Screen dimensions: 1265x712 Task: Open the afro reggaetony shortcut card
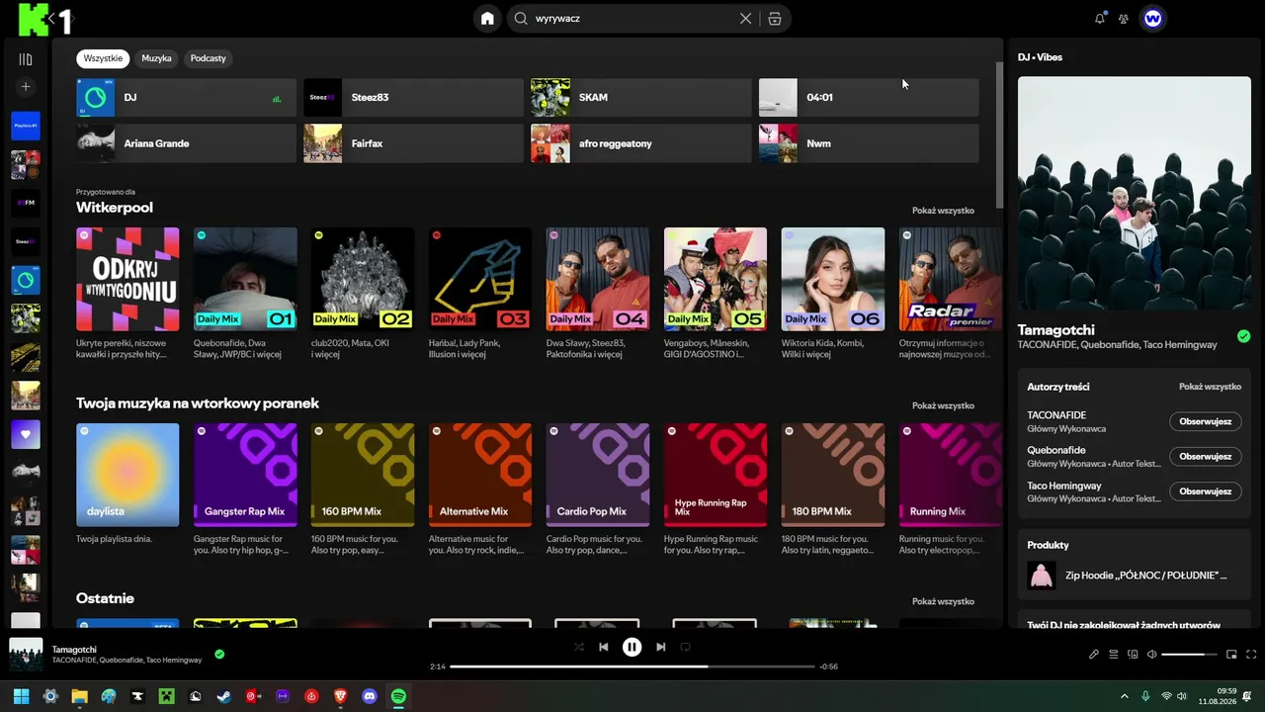click(x=640, y=143)
